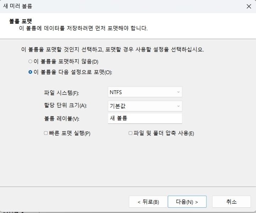This screenshot has height=213, width=256.
Task: Cancel the wizard with the 취소 button
Action: pyautogui.click(x=231, y=202)
